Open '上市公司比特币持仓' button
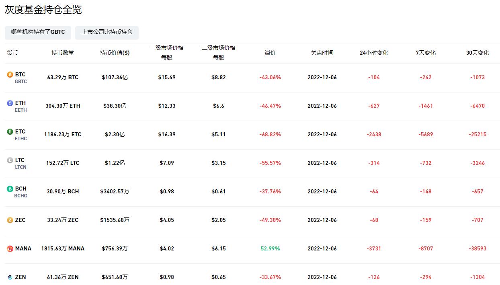This screenshot has height=285, width=500. coord(107,32)
